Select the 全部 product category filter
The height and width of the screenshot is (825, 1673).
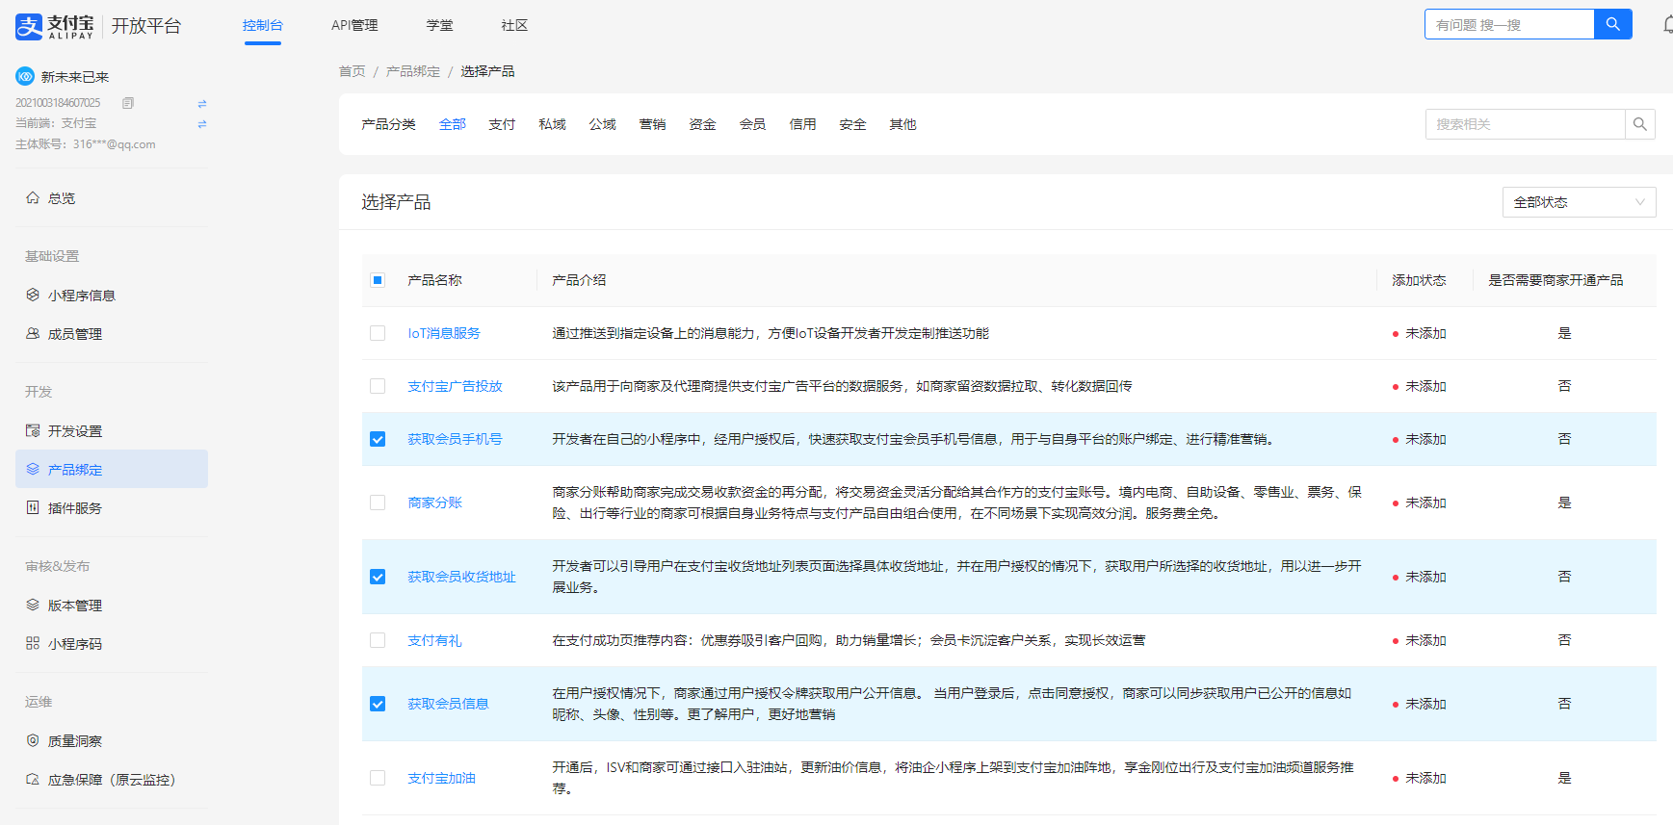(453, 124)
